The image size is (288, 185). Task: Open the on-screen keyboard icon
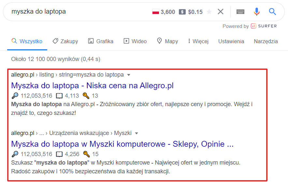[240, 12]
